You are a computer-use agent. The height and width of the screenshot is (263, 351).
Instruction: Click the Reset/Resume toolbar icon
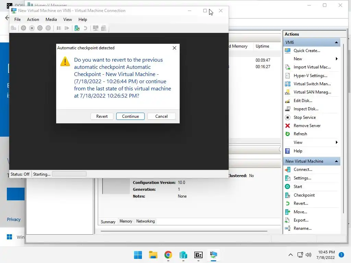click(67, 28)
